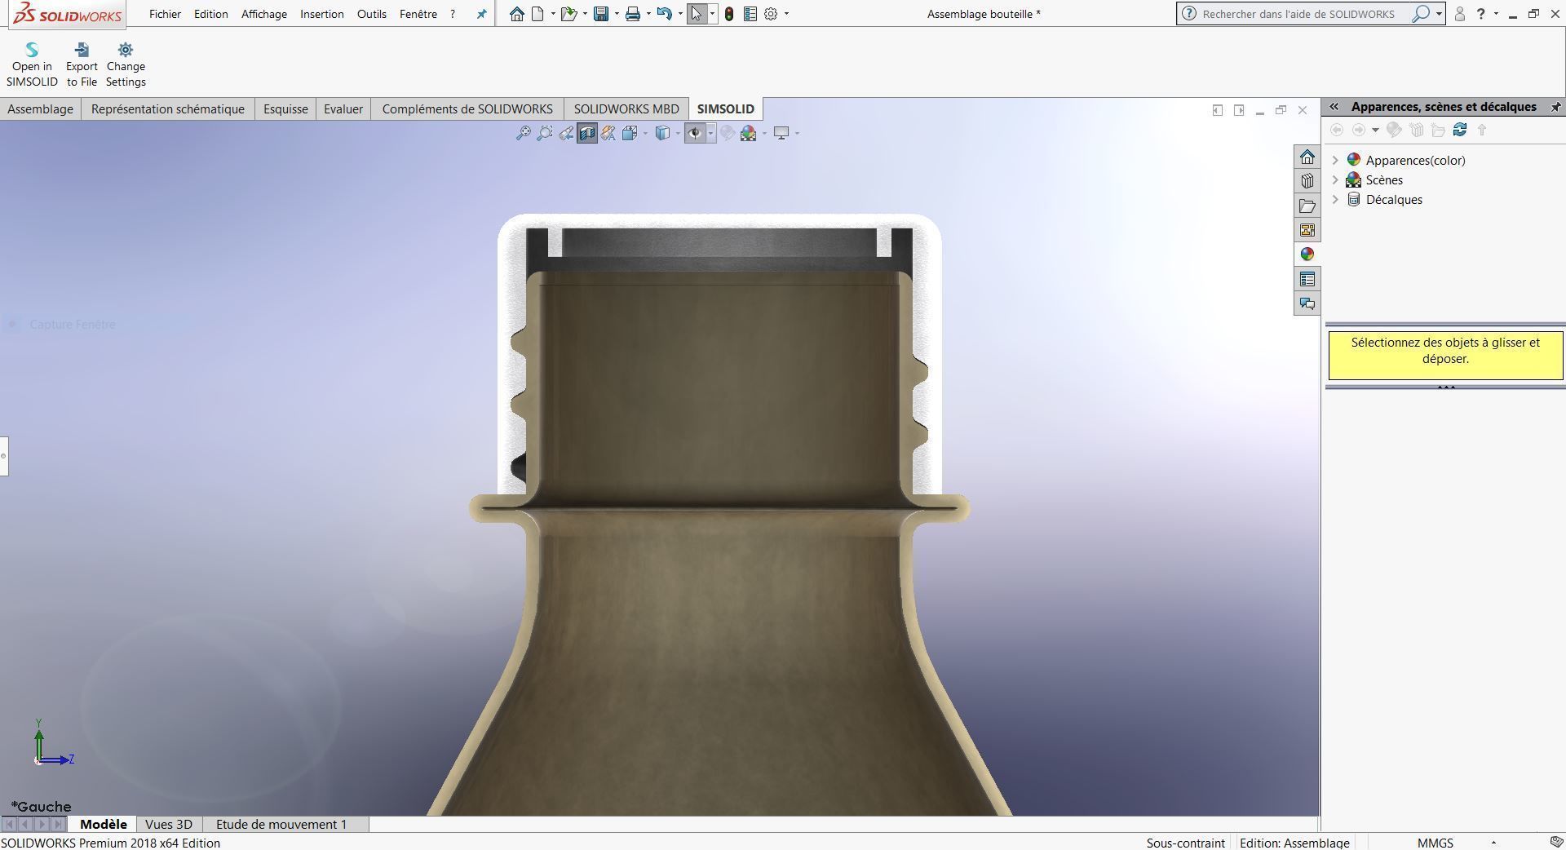Open the Custom Properties tab in task pane
The width and height of the screenshot is (1566, 850).
[x=1307, y=279]
